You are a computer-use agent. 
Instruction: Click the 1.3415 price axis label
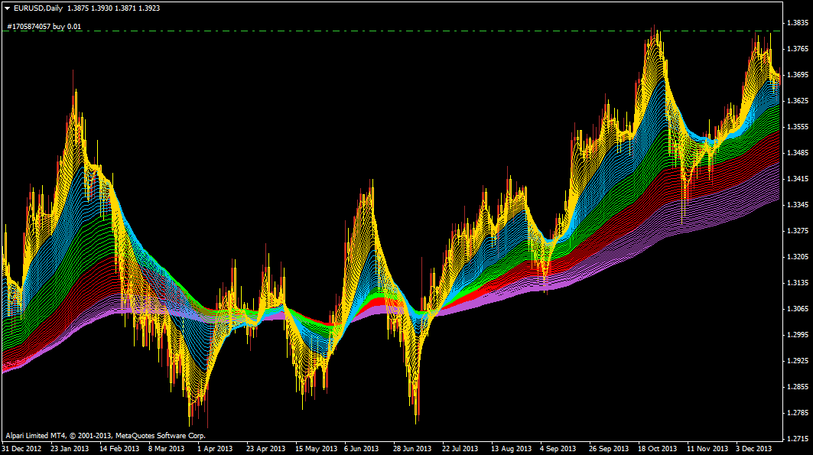798,179
